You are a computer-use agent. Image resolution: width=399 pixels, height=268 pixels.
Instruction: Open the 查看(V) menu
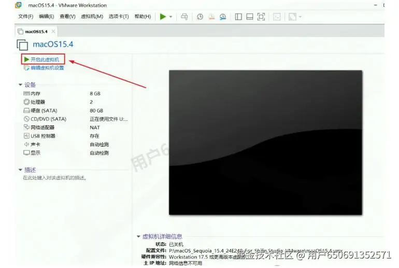[x=67, y=17]
